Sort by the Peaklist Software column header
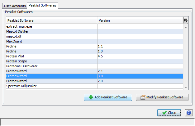The image size is (195, 126). tap(52, 20)
